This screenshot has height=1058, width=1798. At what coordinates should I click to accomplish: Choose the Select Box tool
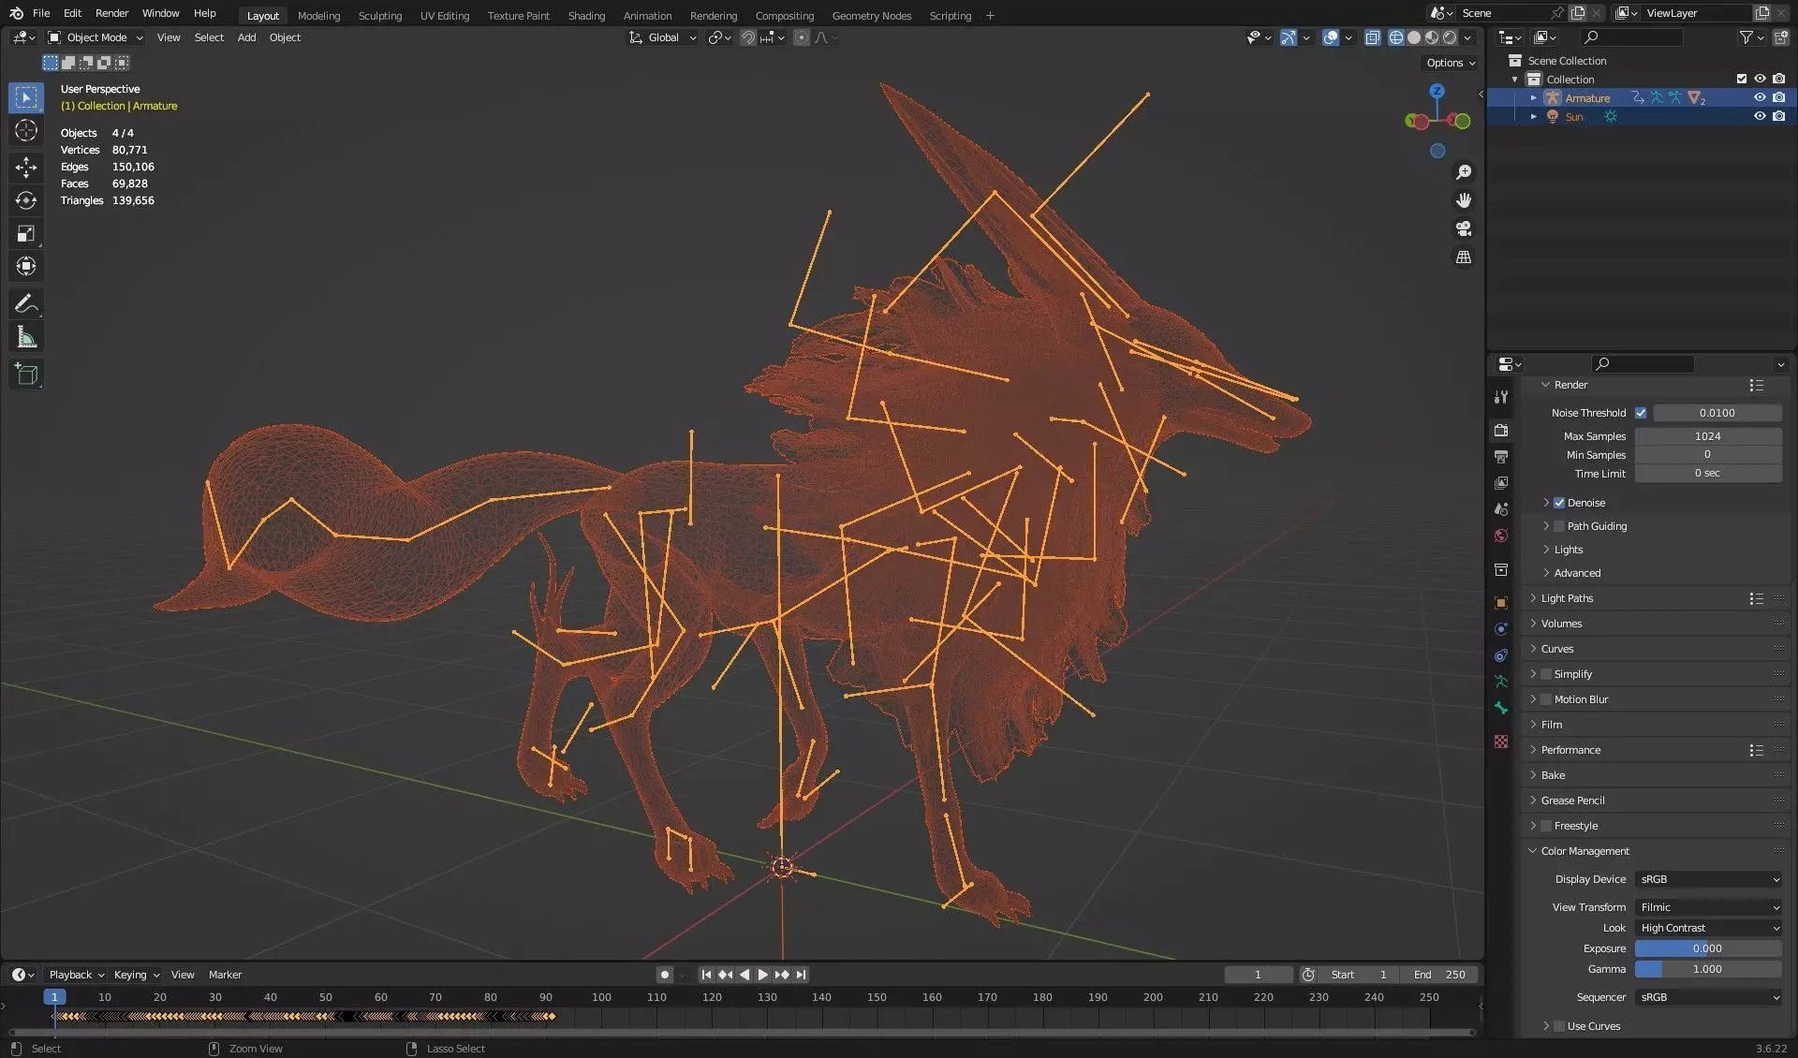[x=26, y=97]
